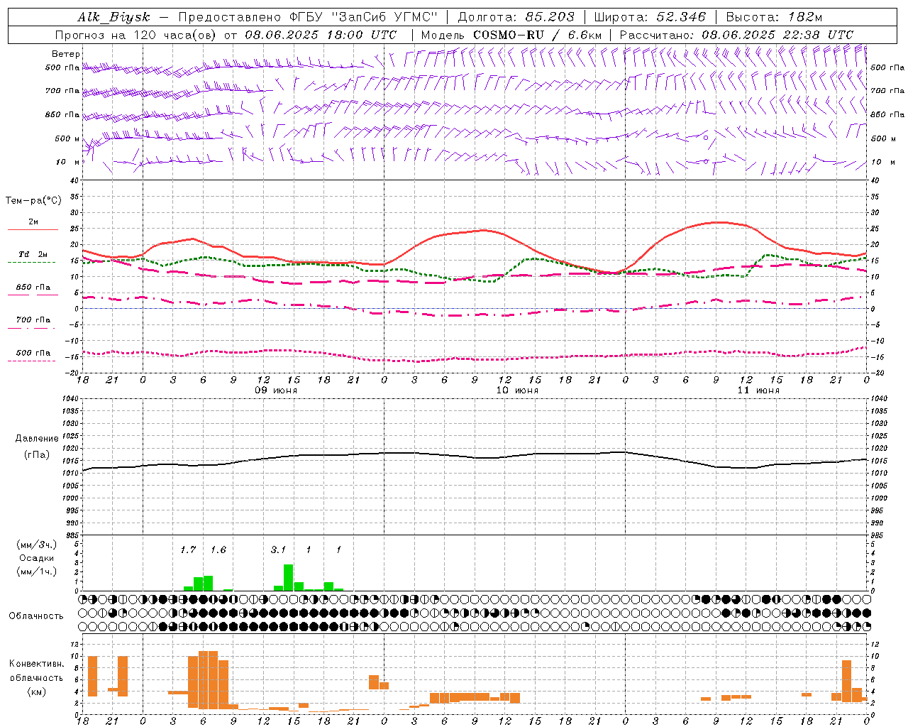
Task: Click the ФГБУ "ЗапСиб УГМС" provider text
Action: tap(363, 17)
